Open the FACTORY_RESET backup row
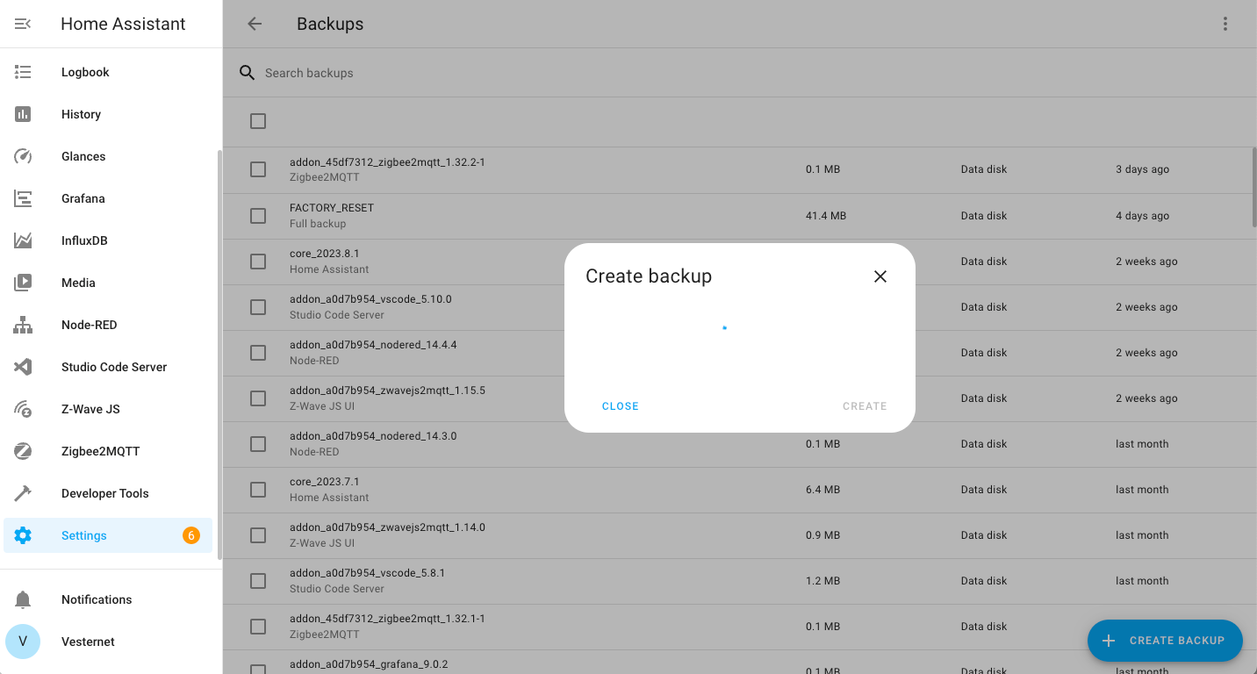Image resolution: width=1257 pixels, height=674 pixels. tap(740, 215)
